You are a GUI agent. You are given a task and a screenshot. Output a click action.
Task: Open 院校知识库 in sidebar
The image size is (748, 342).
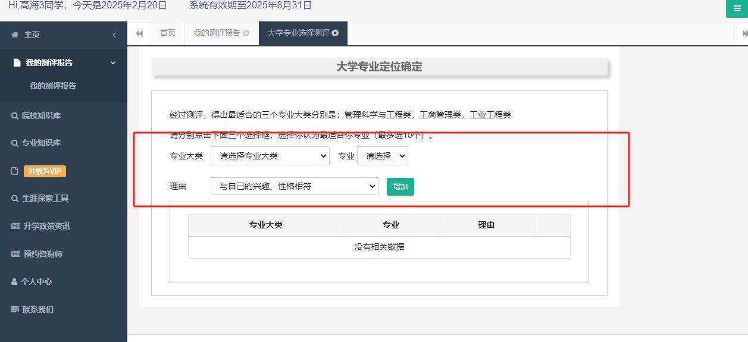[x=41, y=115]
